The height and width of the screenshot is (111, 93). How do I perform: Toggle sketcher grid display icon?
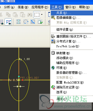[x=33, y=22]
